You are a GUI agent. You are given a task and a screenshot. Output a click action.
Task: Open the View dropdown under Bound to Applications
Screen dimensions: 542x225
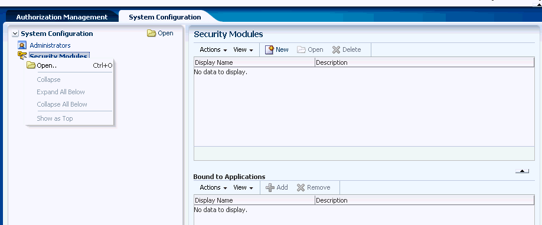pos(243,187)
